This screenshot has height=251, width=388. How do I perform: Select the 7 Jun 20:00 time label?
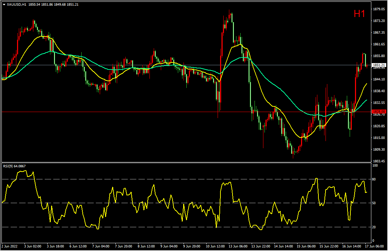pyautogui.click(x=124, y=246)
